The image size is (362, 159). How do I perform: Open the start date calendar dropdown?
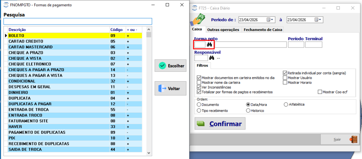pyautogui.click(x=270, y=20)
